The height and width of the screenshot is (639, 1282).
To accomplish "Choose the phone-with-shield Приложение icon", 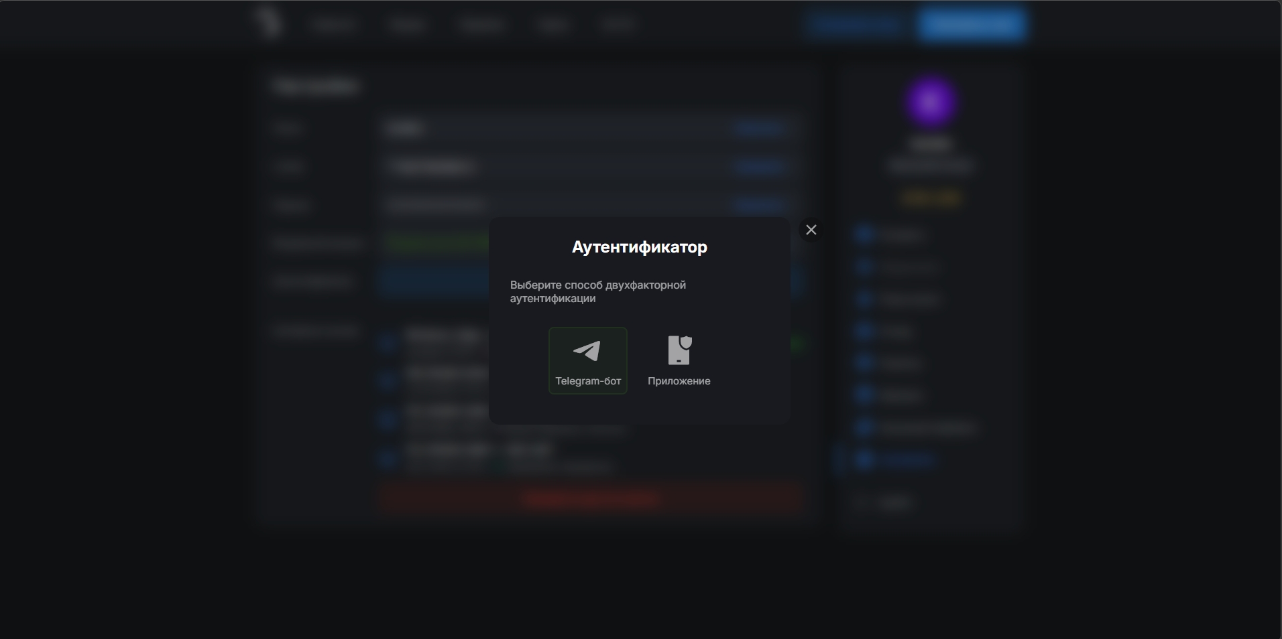I will click(679, 350).
